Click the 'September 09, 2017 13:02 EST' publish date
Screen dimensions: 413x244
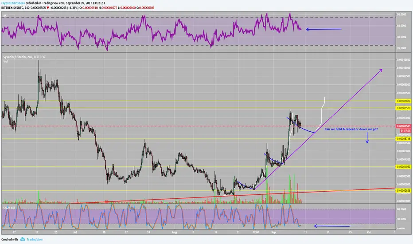(x=85, y=3)
